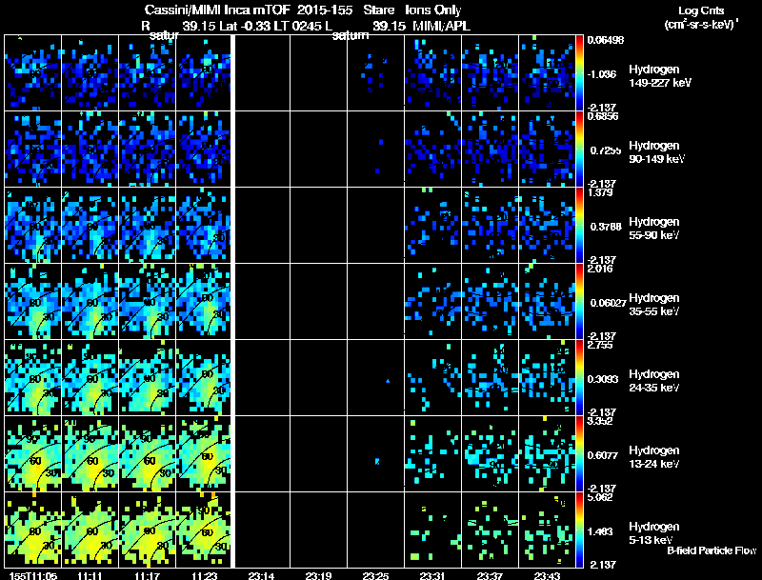The image size is (762, 580).
Task: Click the colorbar maximum value '3.352'
Action: 600,421
